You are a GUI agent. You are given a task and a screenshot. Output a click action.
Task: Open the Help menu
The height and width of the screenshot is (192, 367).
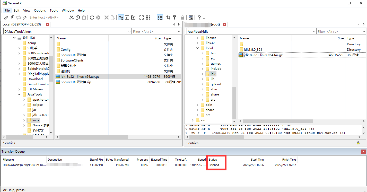81,11
